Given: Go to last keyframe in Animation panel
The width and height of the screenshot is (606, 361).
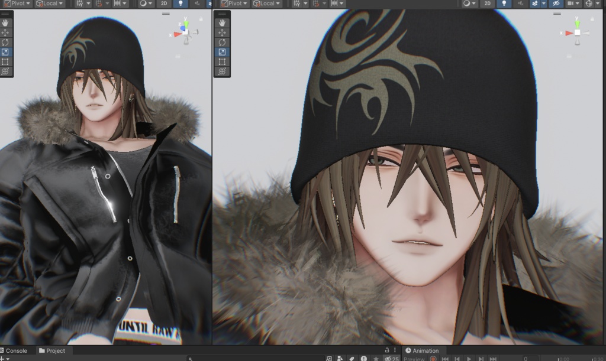Looking at the screenshot, I should pyautogui.click(x=493, y=359).
